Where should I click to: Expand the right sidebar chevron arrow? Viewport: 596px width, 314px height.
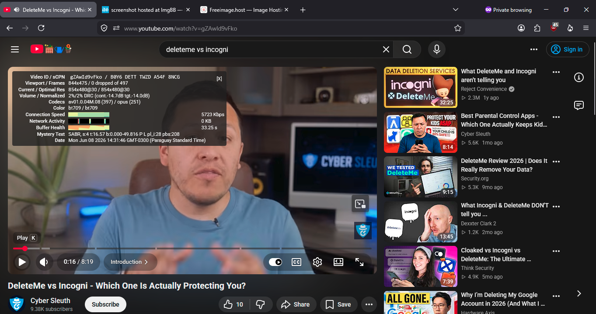pyautogui.click(x=579, y=293)
